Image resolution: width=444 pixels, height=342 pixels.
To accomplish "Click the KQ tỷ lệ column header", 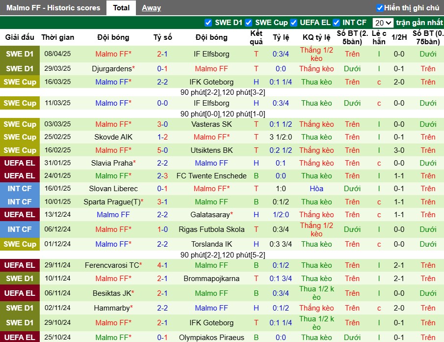I will point(316,37).
